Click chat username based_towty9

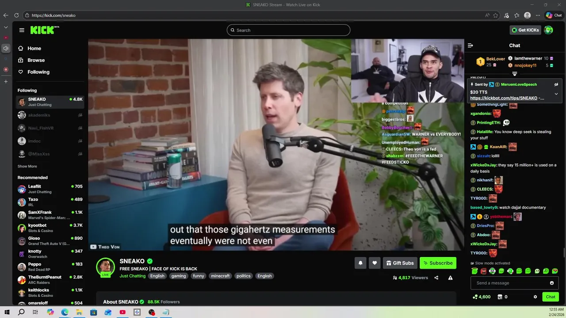coord(484,208)
